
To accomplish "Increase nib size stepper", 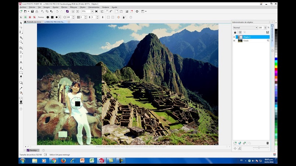I will coord(73,16).
